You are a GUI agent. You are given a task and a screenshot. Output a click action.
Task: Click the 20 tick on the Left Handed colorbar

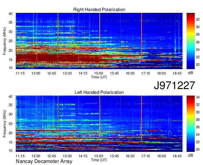coord(198,149)
